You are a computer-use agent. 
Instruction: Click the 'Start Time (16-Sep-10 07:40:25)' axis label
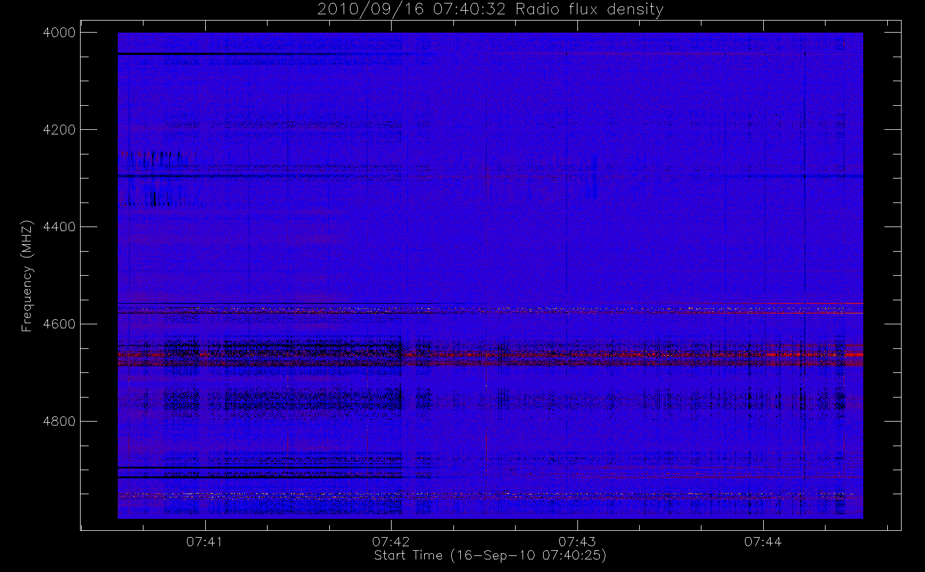click(490, 555)
